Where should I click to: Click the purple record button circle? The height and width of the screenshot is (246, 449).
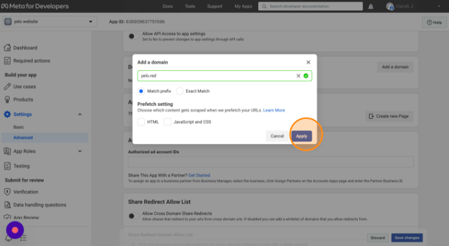15,230
